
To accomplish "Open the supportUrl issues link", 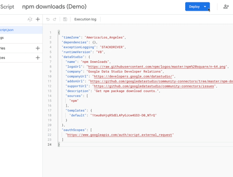I will [154, 86].
